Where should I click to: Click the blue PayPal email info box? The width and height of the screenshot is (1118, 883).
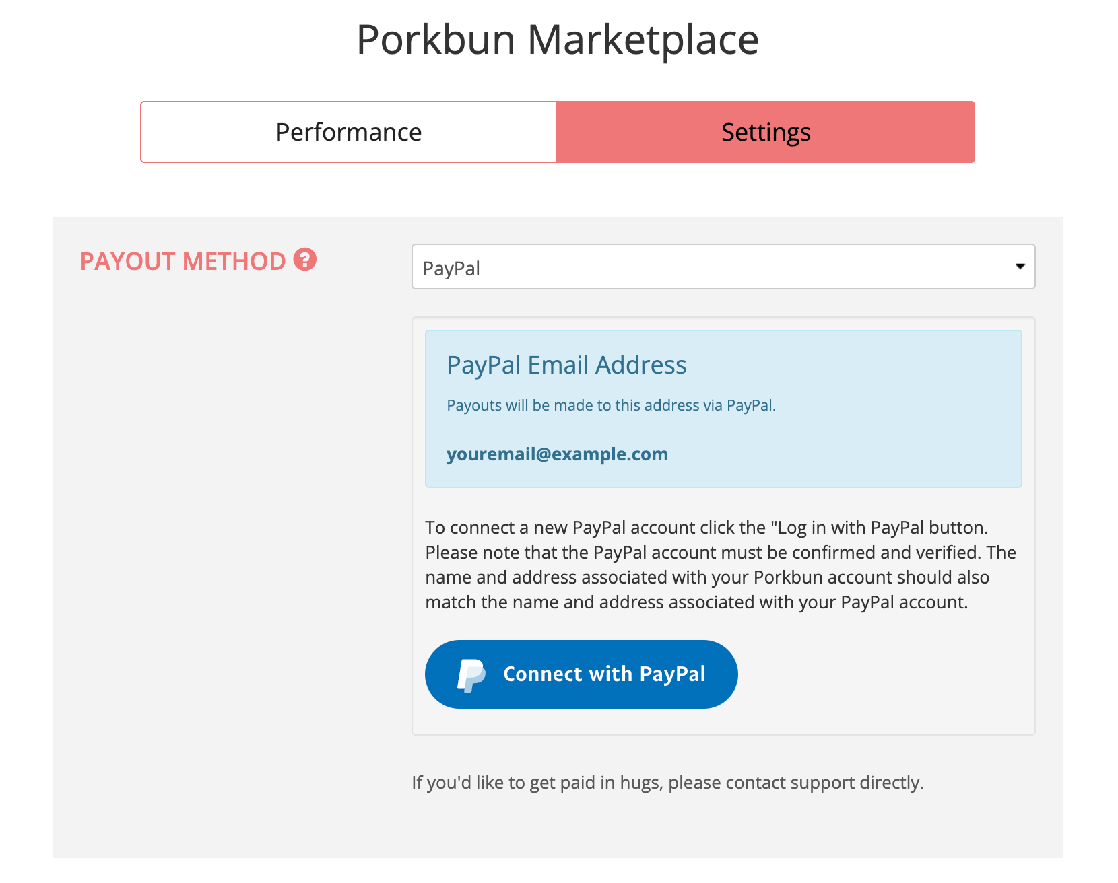(723, 409)
